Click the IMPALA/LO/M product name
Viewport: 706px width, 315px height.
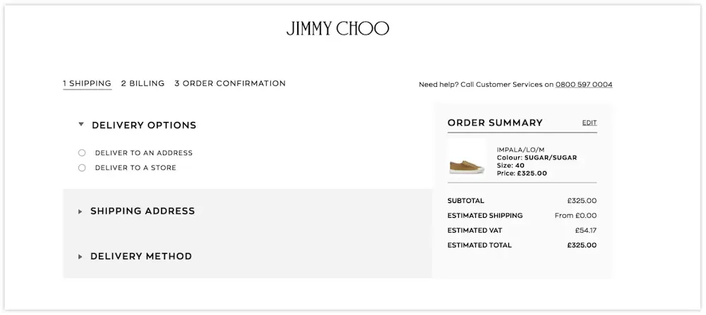coord(520,149)
